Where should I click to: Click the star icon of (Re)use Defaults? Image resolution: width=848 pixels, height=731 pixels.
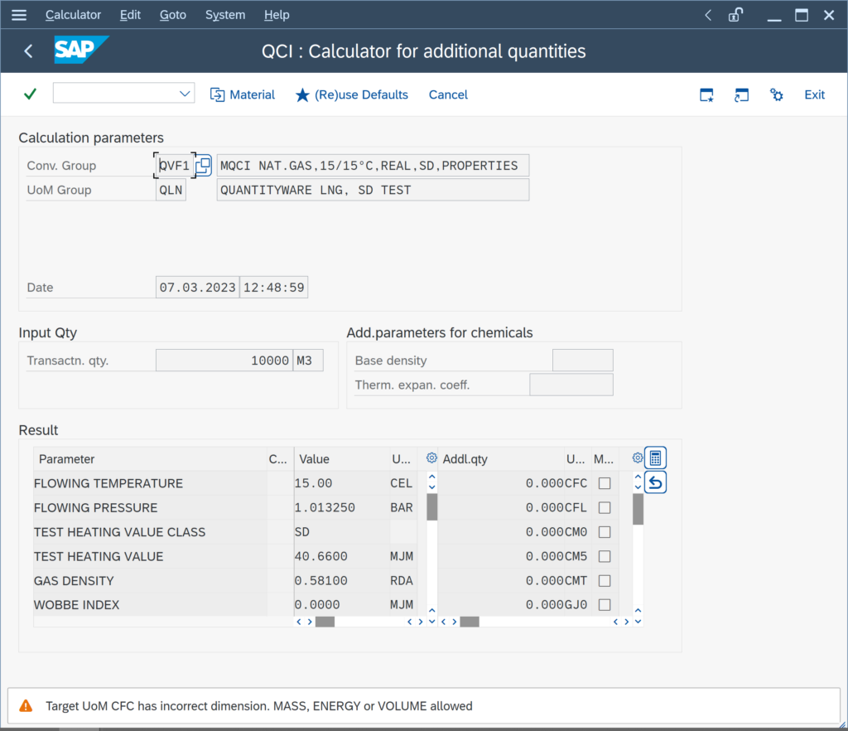[x=302, y=95]
